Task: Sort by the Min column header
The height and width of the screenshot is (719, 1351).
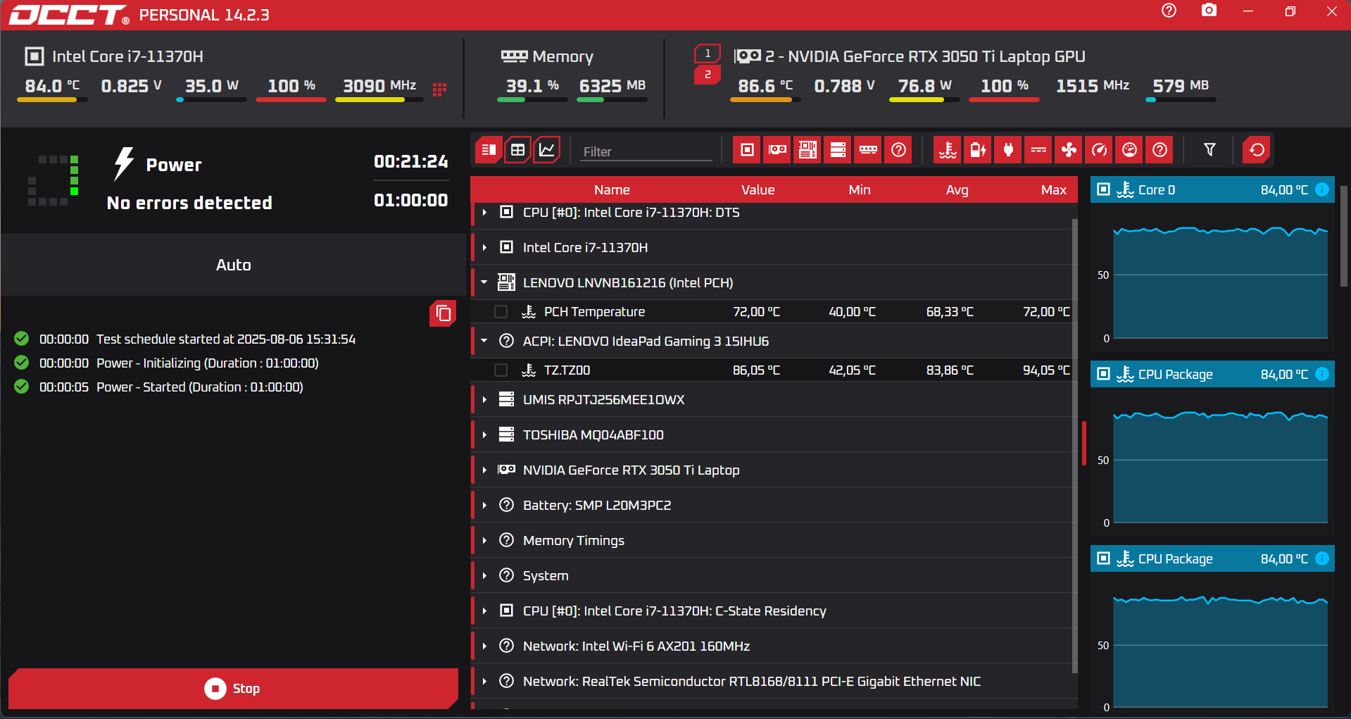Action: pos(859,190)
